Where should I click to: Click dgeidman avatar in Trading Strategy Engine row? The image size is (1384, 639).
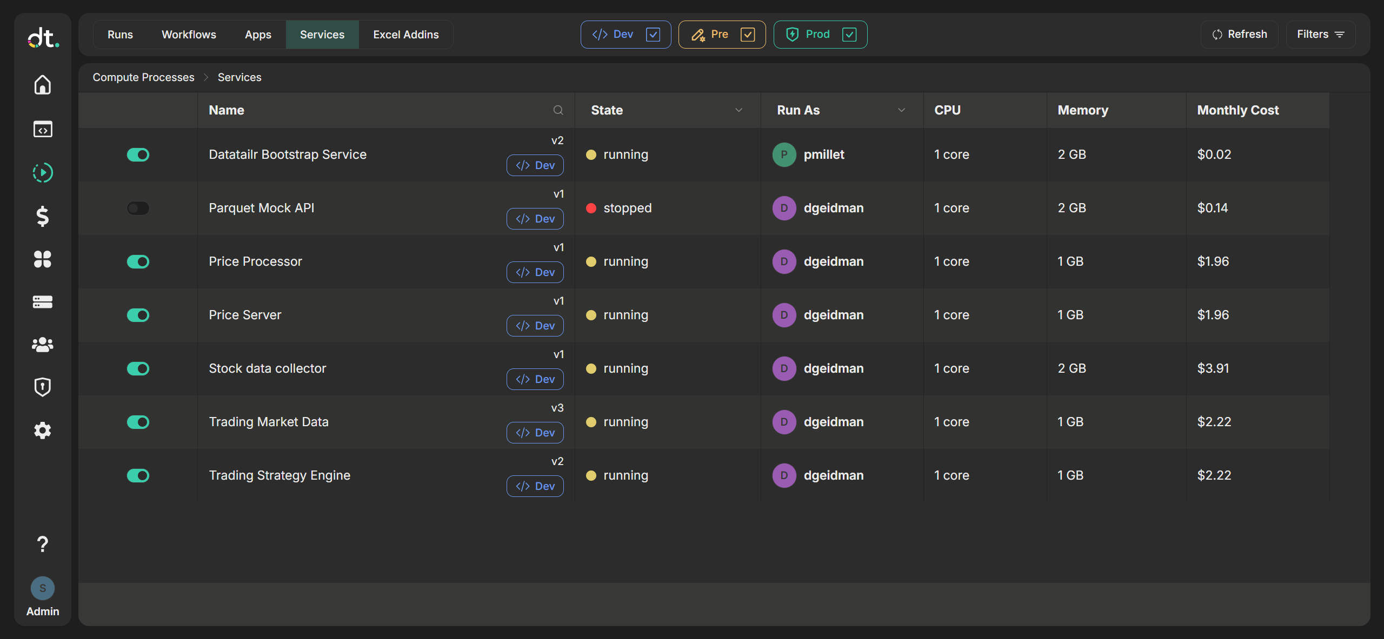tap(784, 475)
